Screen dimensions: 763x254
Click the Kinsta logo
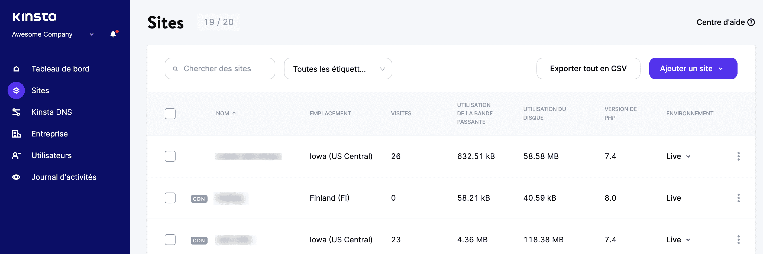[35, 17]
